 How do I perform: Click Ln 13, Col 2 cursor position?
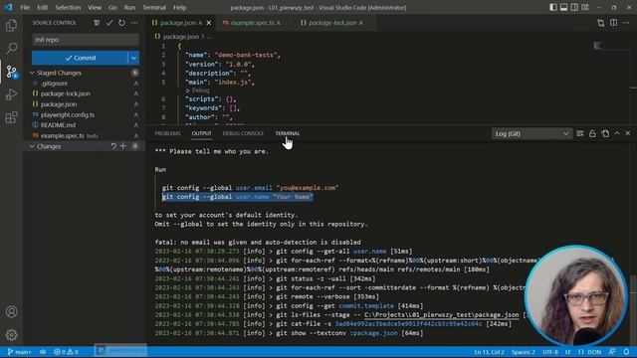(x=489, y=352)
